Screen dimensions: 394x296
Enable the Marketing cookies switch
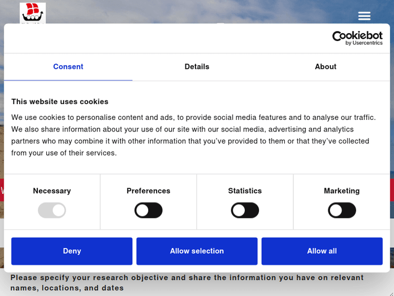click(342, 211)
